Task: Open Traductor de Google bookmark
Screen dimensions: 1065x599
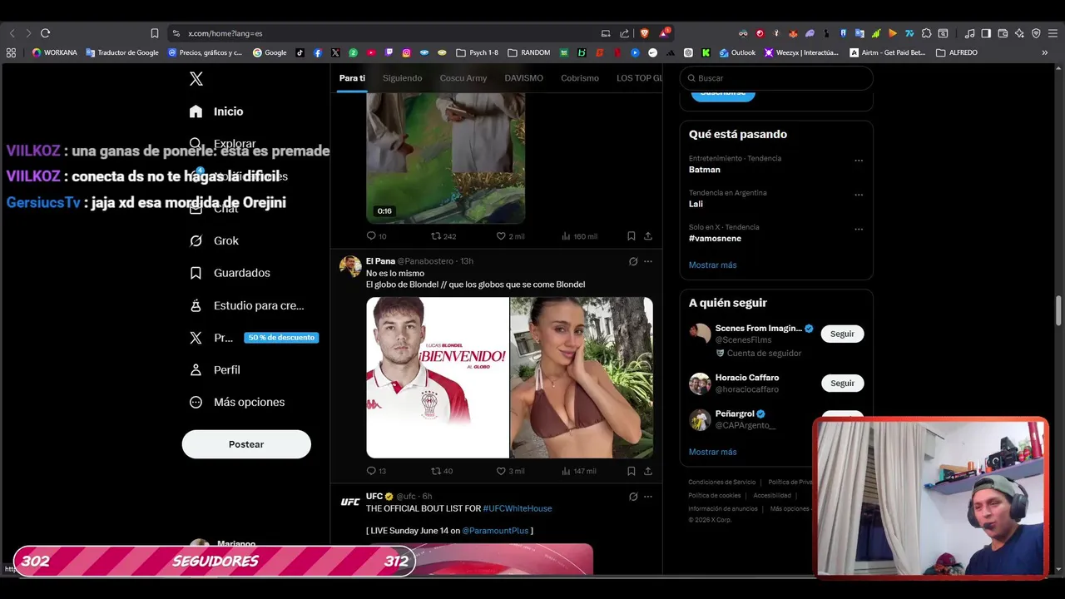Action: pyautogui.click(x=122, y=52)
